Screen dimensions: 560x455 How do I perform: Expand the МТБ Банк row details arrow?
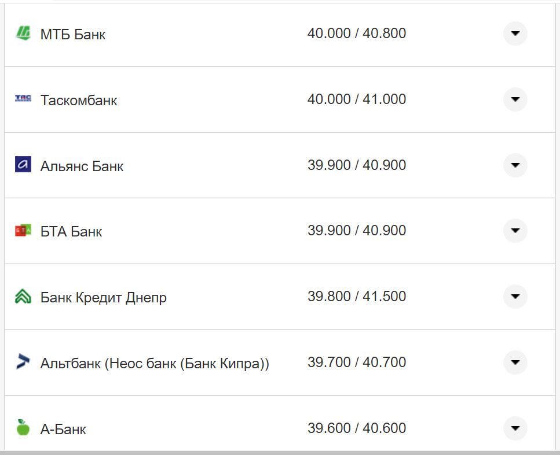pyautogui.click(x=515, y=34)
